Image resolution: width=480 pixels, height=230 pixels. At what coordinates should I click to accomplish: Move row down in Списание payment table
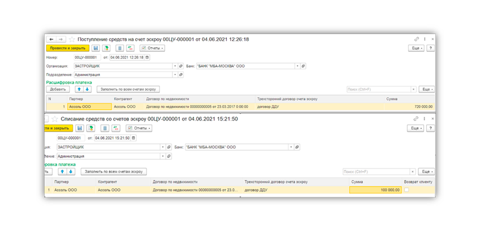(70, 171)
